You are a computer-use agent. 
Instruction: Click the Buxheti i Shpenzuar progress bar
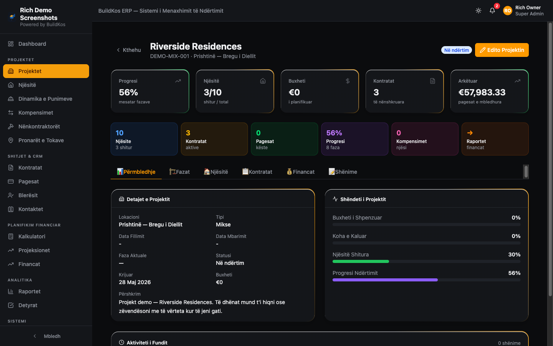click(x=427, y=225)
